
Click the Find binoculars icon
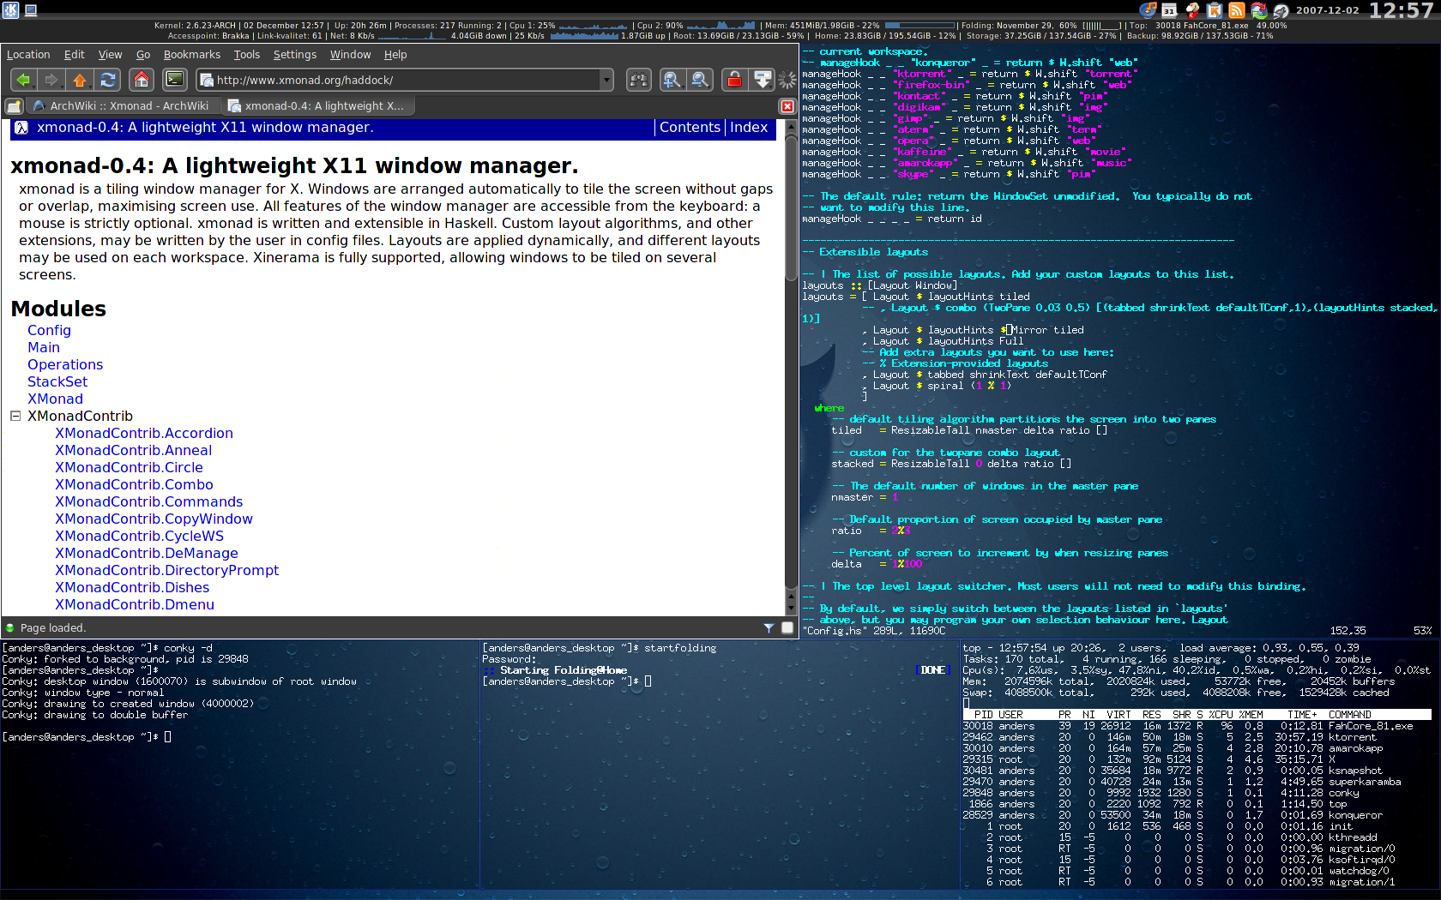tap(639, 80)
